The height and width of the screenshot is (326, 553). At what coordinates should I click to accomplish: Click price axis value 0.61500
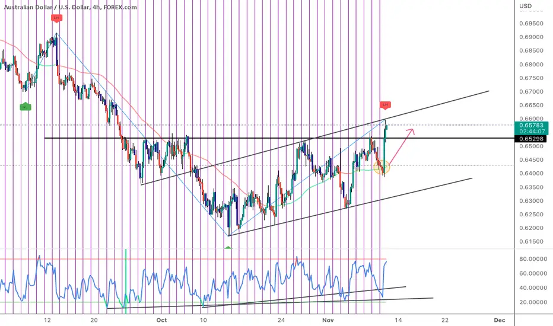tap(531, 241)
